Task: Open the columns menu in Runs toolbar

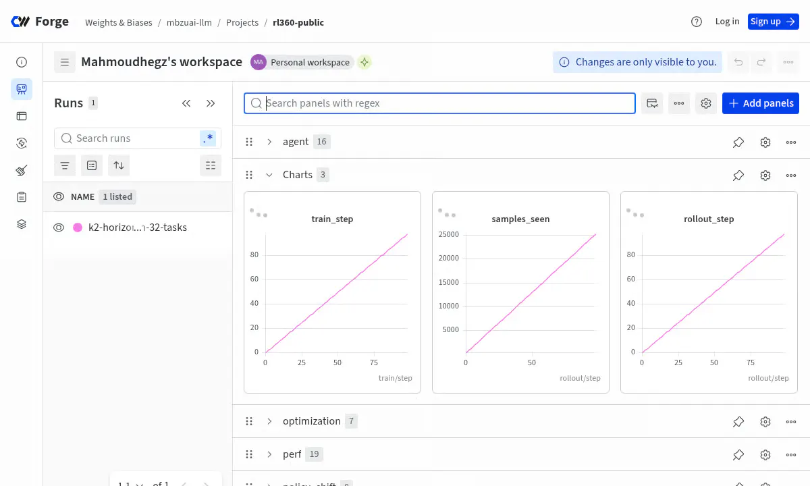Action: 211,165
